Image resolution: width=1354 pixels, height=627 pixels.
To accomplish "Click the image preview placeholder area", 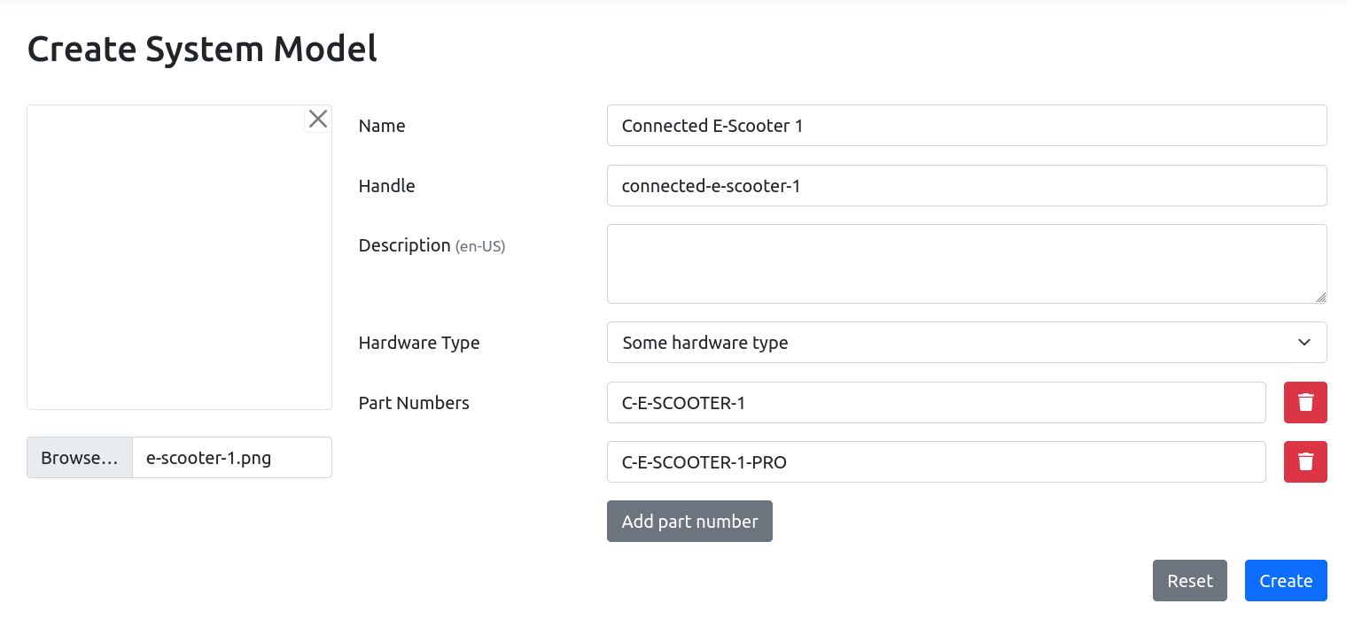I will point(179,257).
